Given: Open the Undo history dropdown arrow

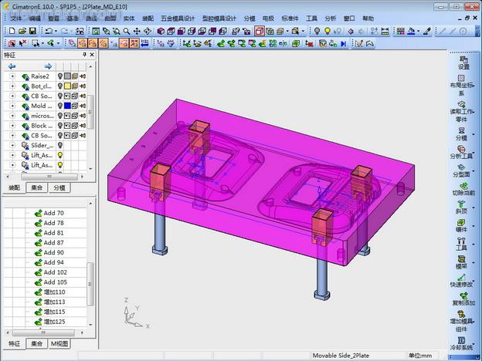Looking at the screenshot, I should 56,31.
